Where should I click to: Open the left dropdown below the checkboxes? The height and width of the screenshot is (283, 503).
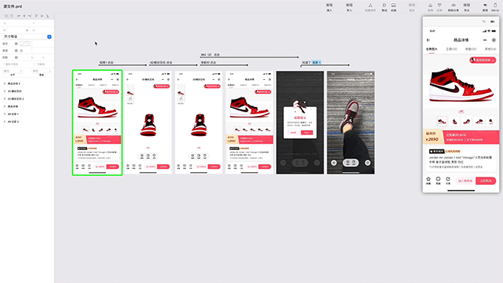tap(13, 71)
